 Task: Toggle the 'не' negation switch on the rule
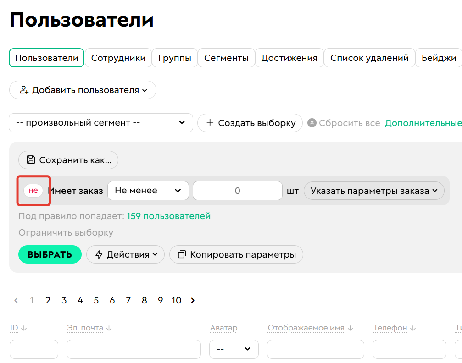coord(33,191)
